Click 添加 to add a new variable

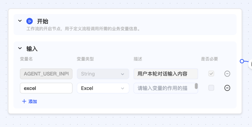[x=33, y=102]
